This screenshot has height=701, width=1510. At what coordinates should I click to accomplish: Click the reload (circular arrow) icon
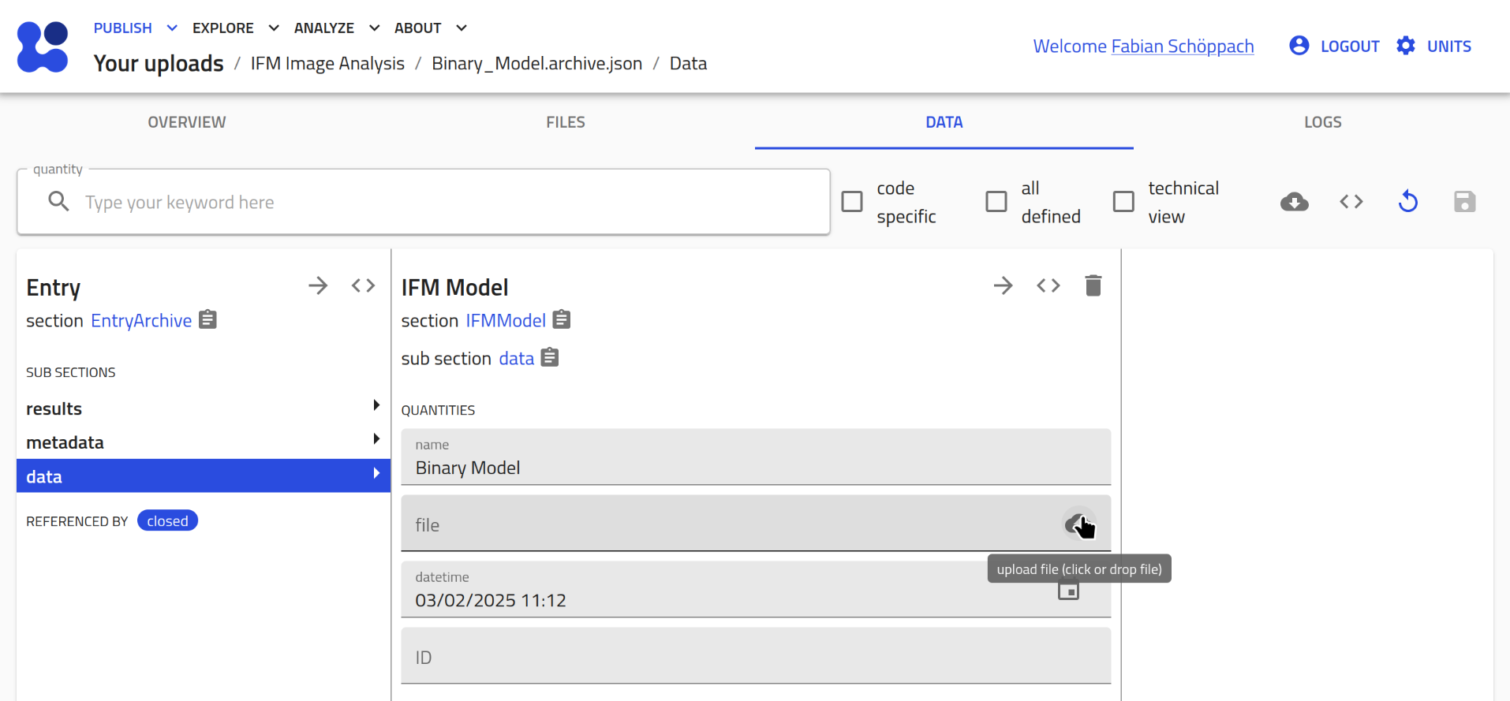(1407, 202)
